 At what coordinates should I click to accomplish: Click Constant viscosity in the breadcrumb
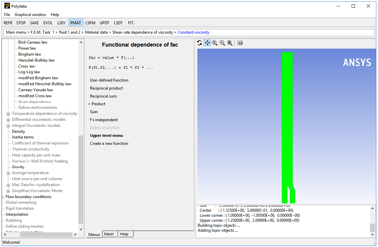(x=194, y=32)
